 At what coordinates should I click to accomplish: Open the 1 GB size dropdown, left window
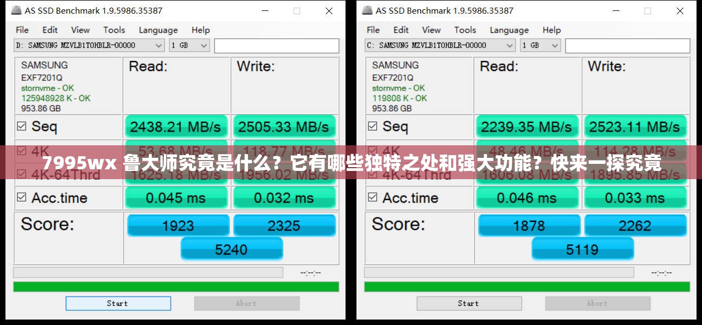pyautogui.click(x=189, y=45)
